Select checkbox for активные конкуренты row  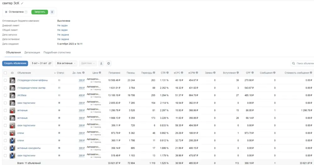coord(5,148)
